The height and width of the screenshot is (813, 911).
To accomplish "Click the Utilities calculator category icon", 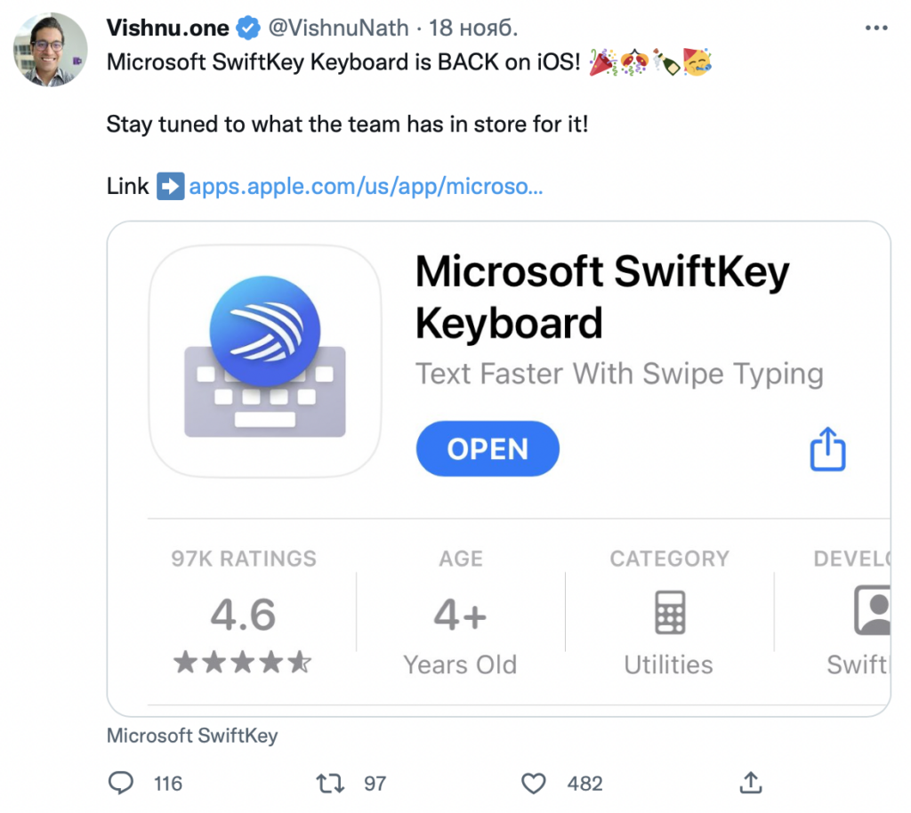I will 668,610.
